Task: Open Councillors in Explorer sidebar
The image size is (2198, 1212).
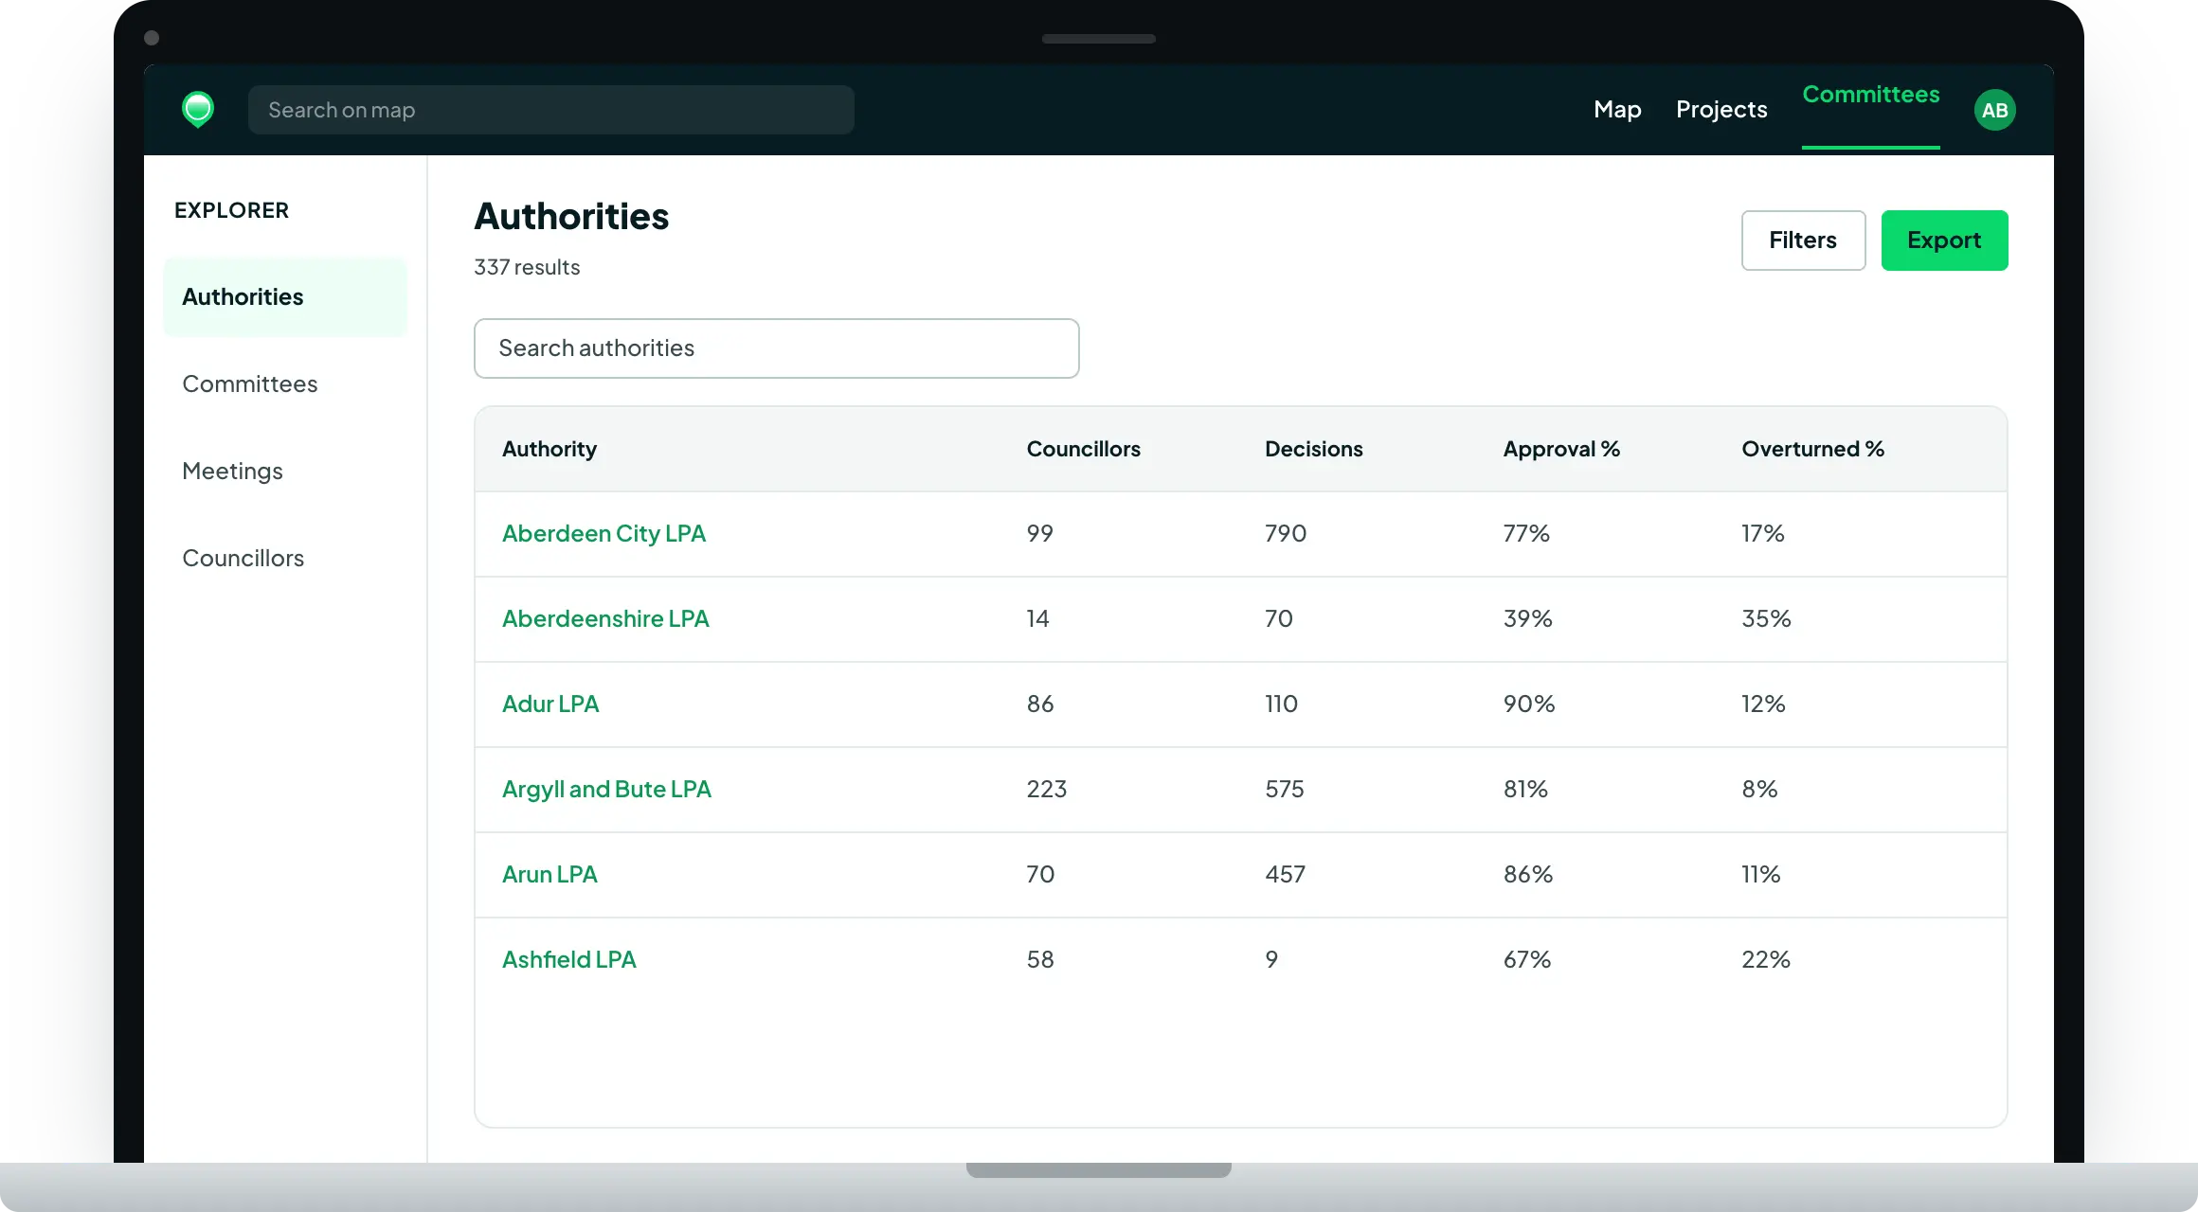Action: tap(243, 559)
